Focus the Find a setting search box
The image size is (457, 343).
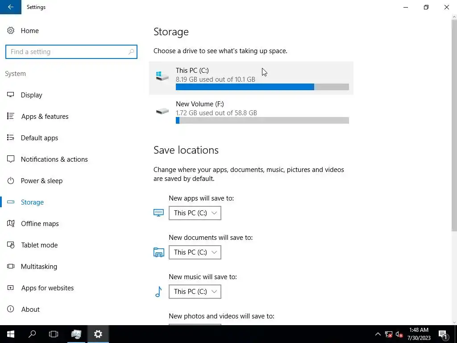pyautogui.click(x=71, y=52)
